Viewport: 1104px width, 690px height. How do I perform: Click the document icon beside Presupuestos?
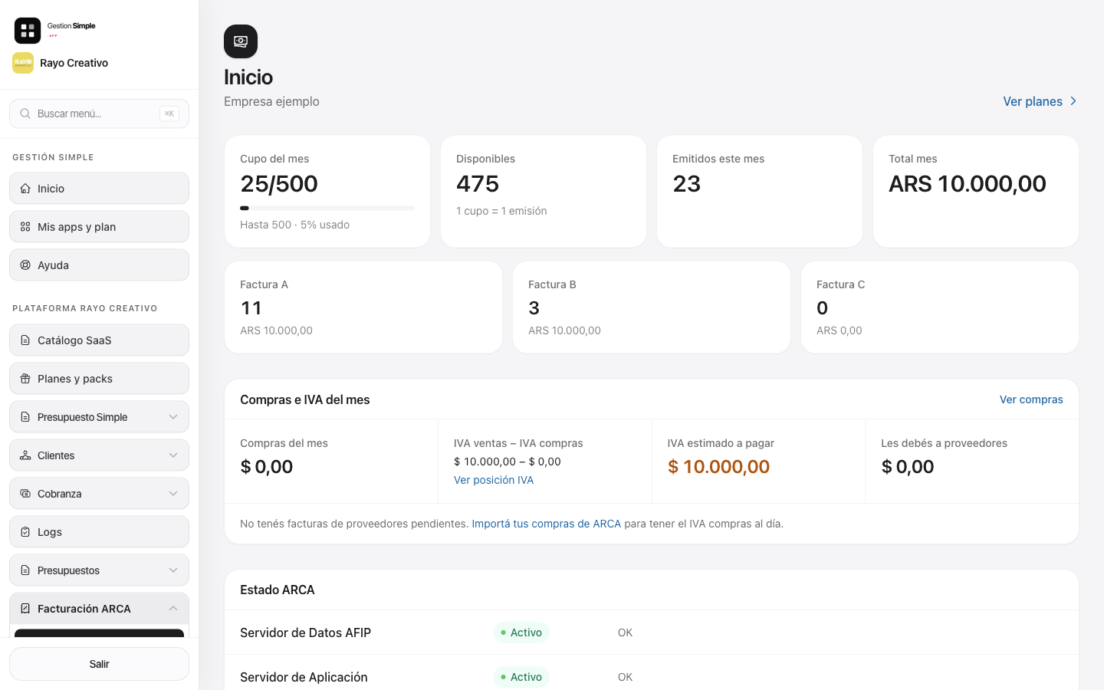(25, 570)
